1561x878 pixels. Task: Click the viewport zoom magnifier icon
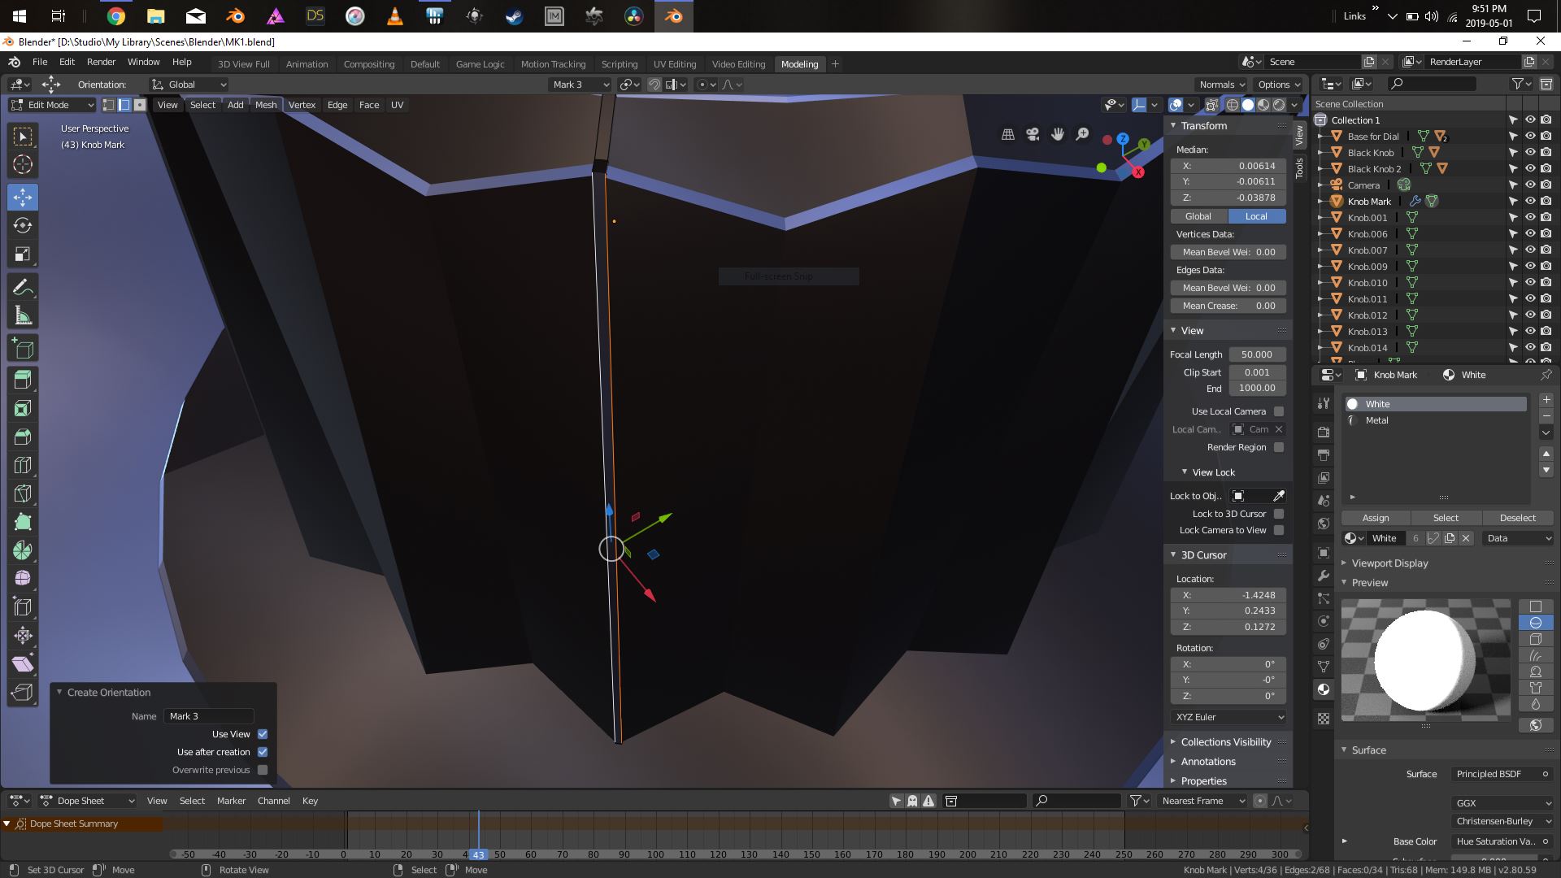pyautogui.click(x=1082, y=134)
